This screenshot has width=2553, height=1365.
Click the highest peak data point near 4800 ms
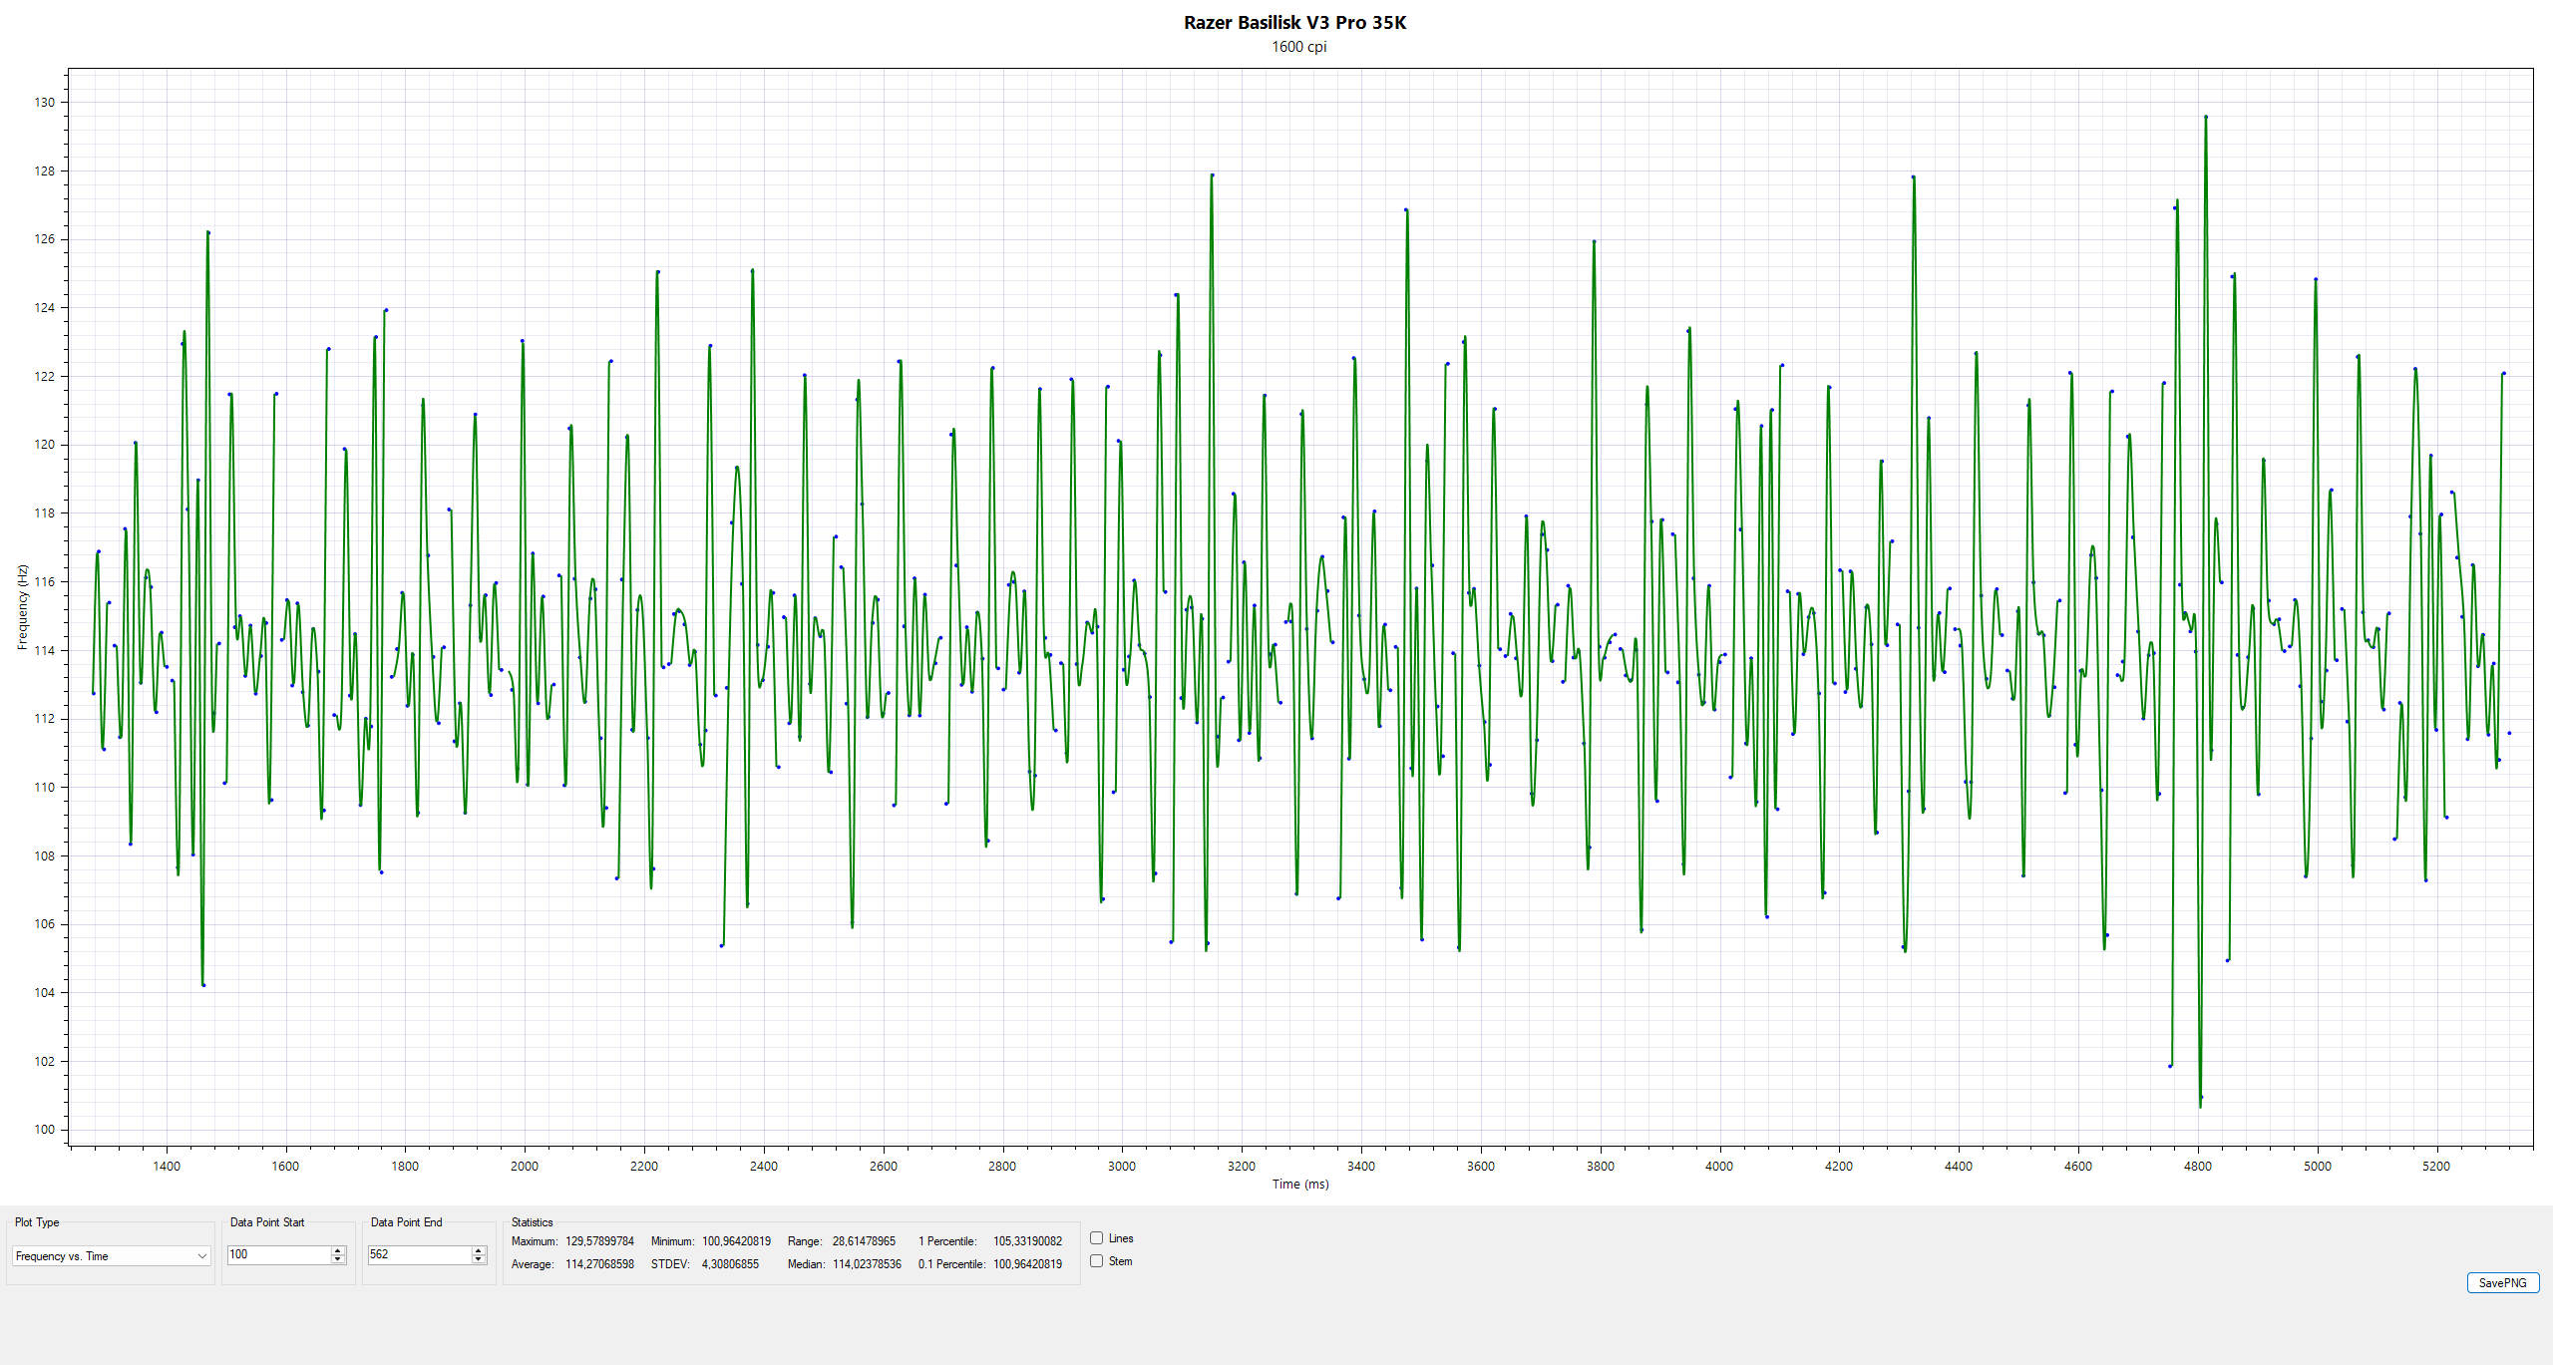click(2206, 117)
